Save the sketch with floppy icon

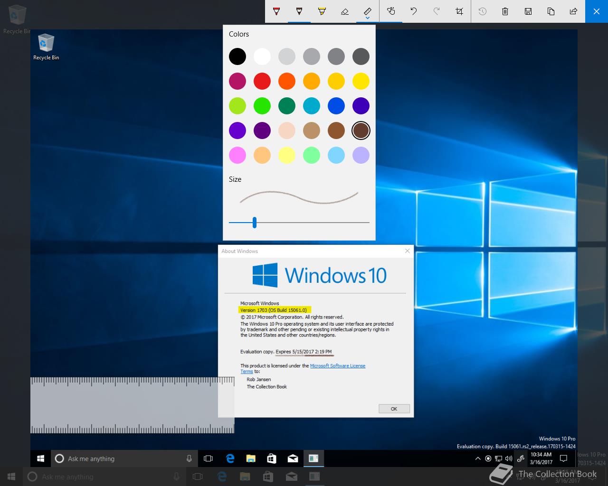click(528, 11)
